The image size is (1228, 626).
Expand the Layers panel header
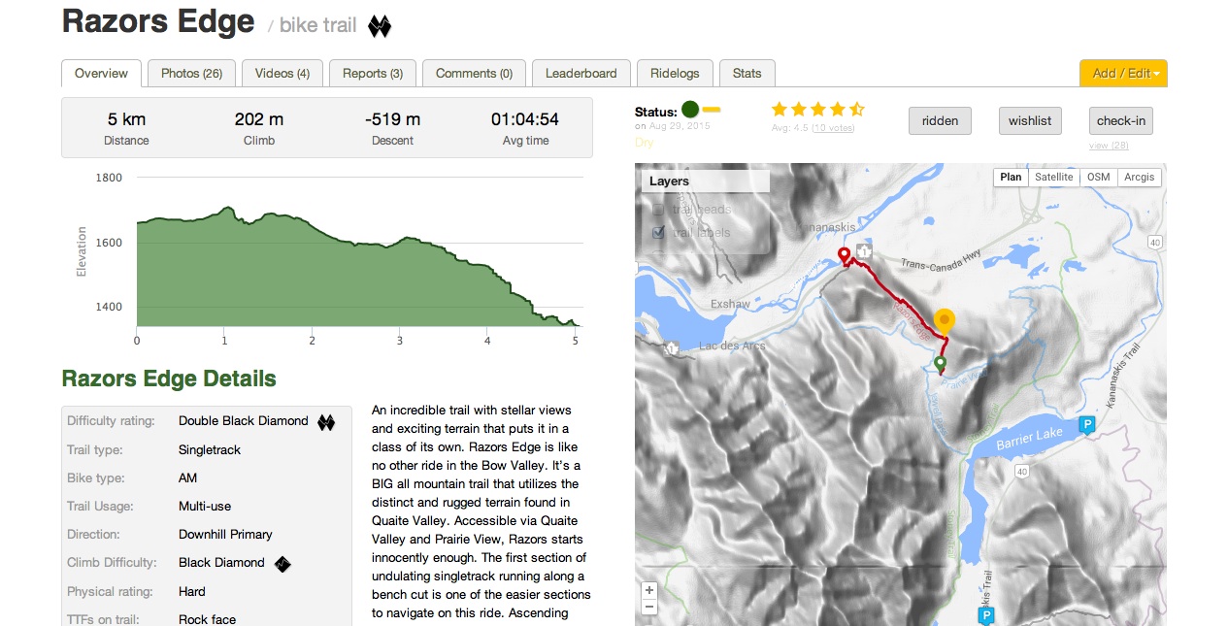706,181
